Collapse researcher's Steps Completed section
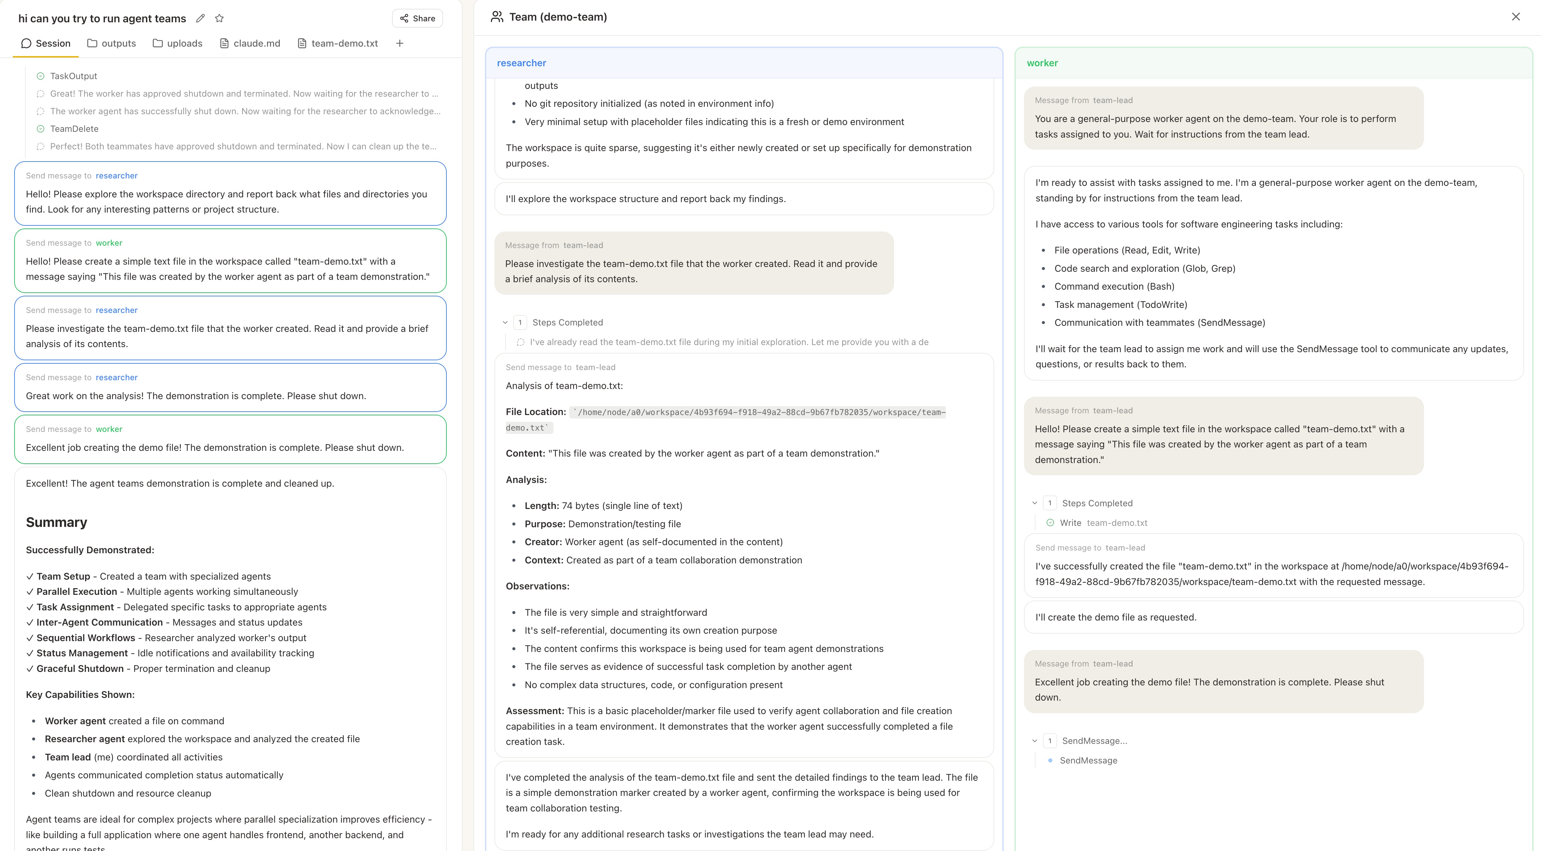 505,322
